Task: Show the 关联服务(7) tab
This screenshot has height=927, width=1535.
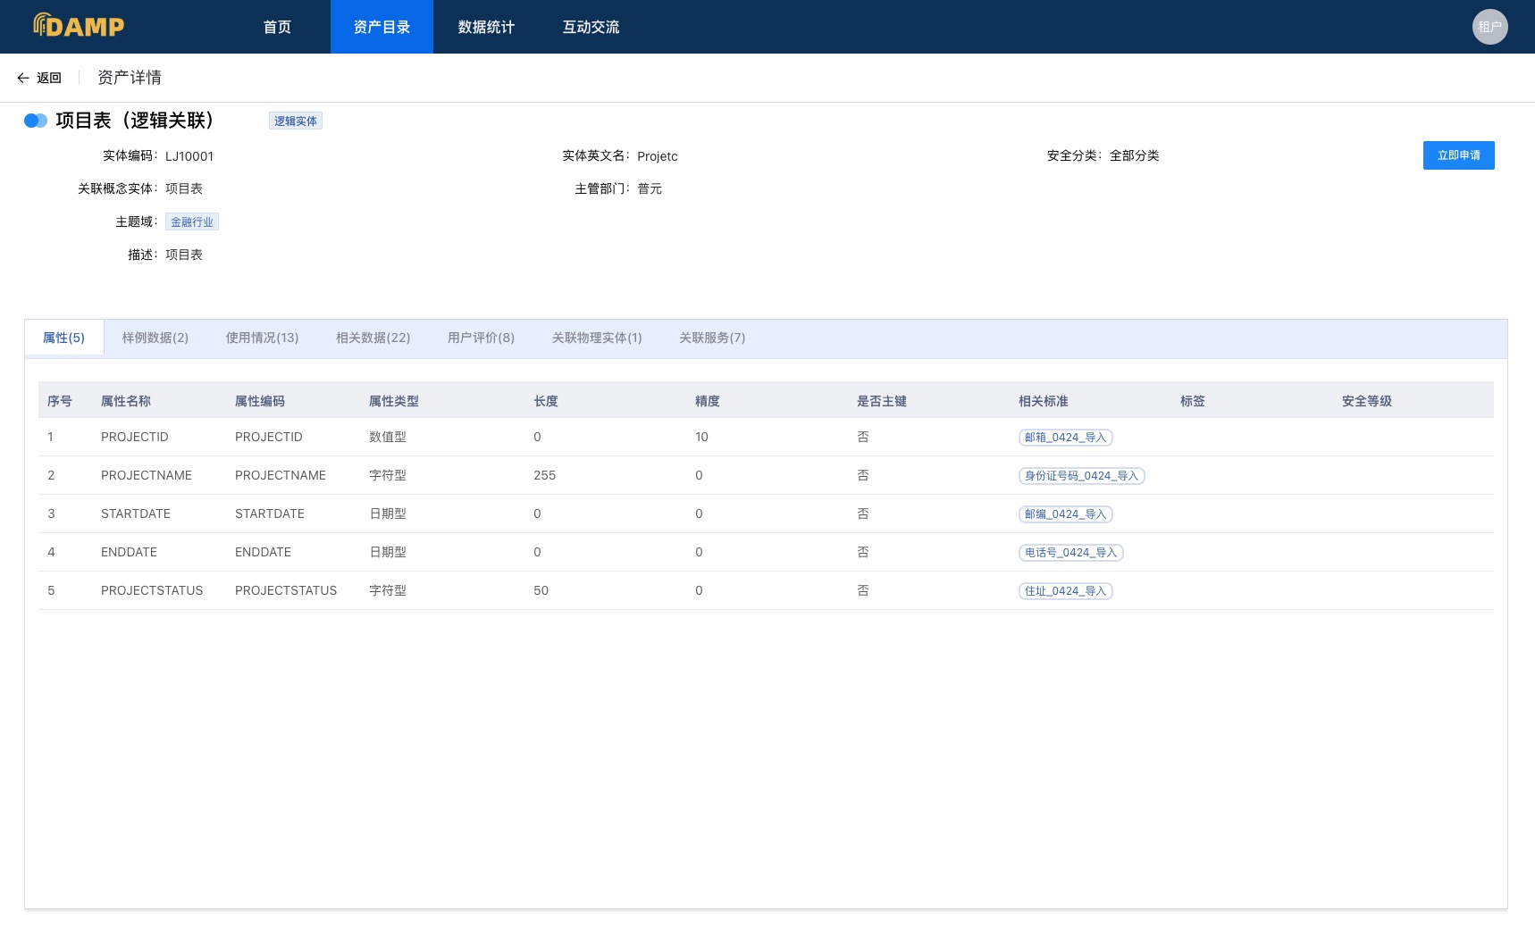Action: pos(711,338)
